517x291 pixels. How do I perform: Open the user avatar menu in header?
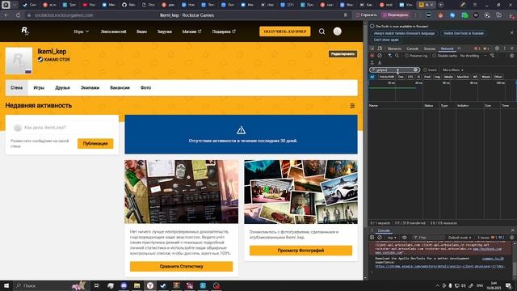[x=337, y=32]
